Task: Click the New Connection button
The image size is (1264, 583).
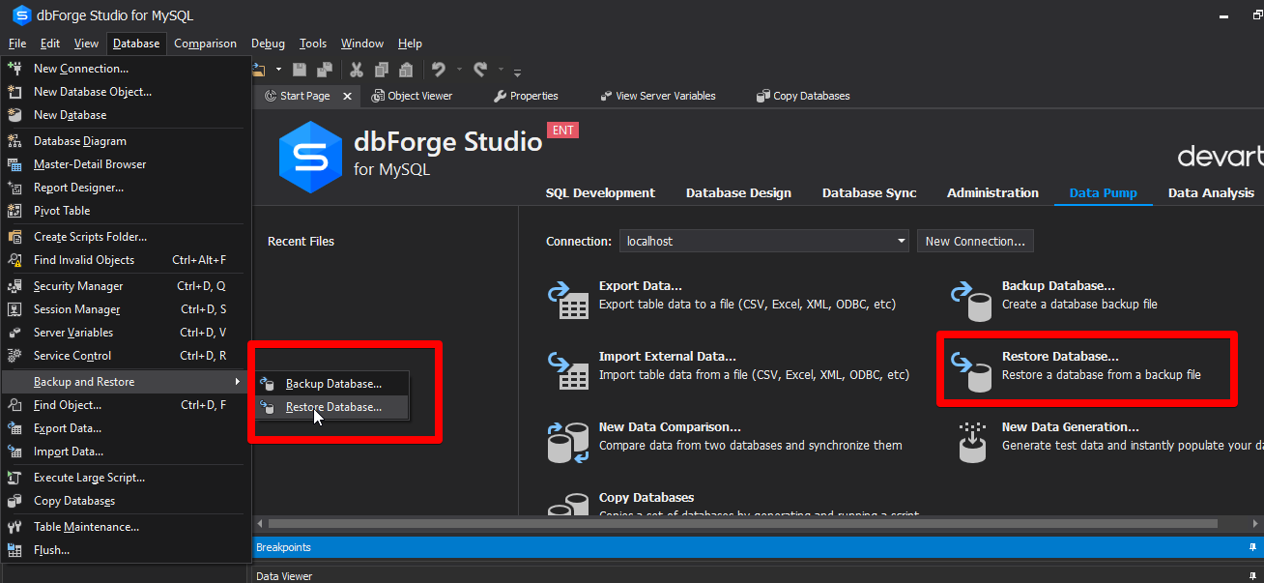Action: point(975,241)
